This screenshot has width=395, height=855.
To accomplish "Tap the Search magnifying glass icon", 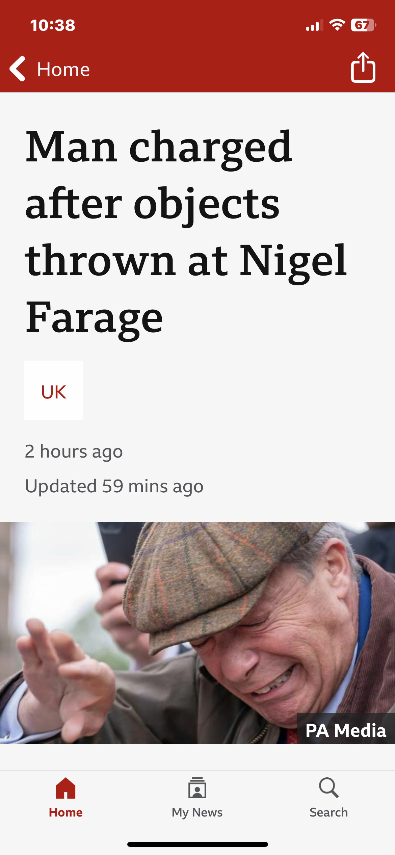I will (x=329, y=788).
